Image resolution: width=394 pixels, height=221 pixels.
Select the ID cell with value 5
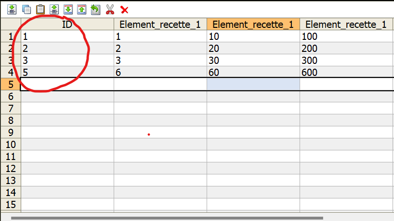pyautogui.click(x=67, y=72)
